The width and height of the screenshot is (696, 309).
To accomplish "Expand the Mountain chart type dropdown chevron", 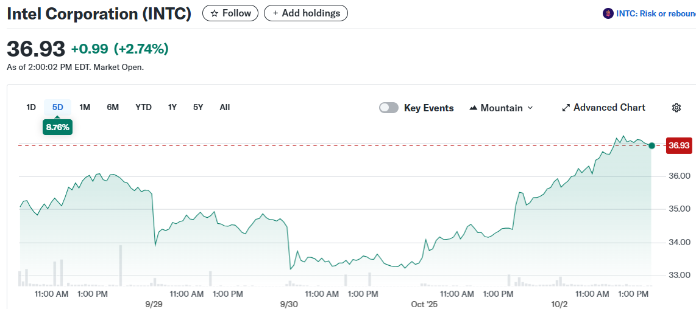I will click(x=530, y=108).
